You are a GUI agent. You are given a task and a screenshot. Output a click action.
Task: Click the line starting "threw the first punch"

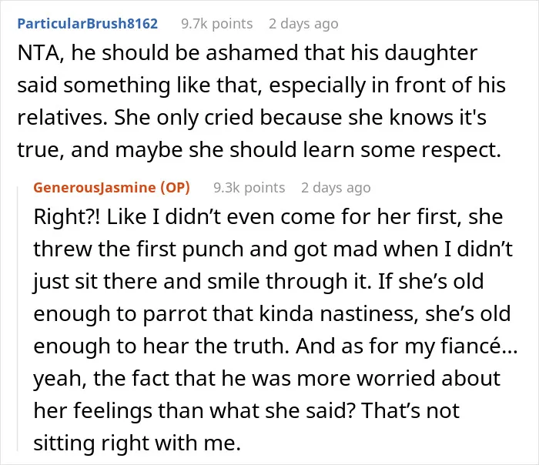(x=273, y=249)
